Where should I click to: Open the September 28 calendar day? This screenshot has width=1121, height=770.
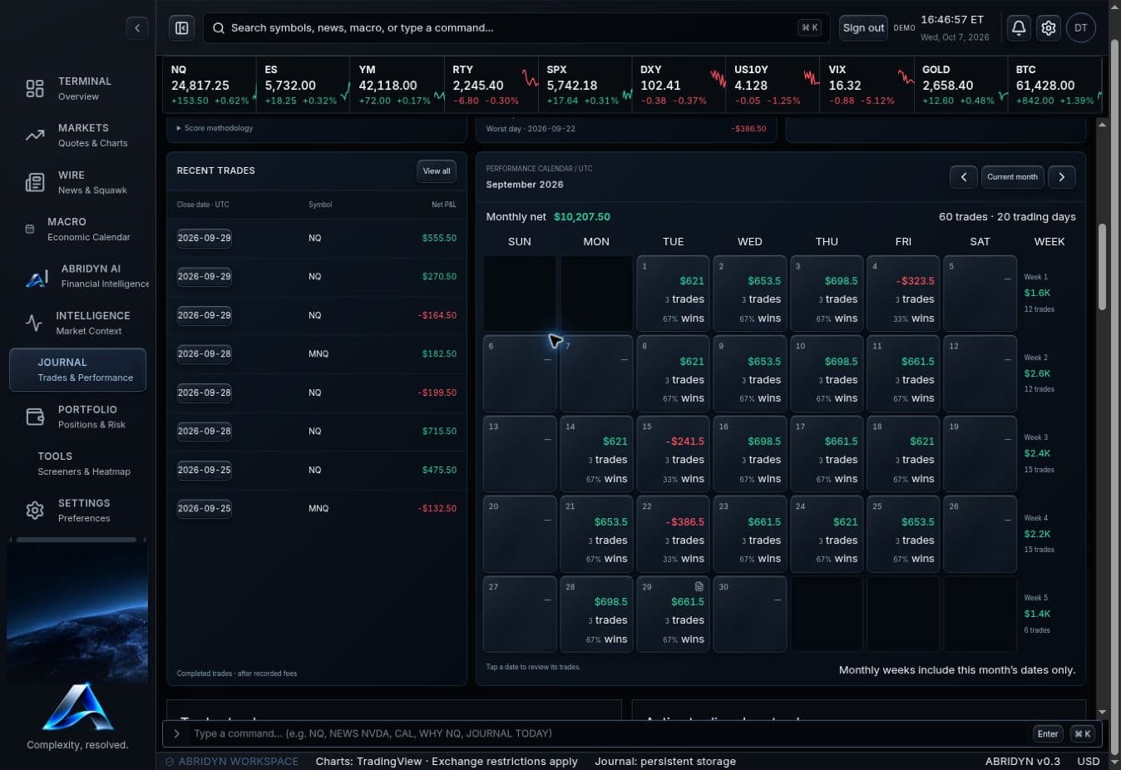point(596,615)
